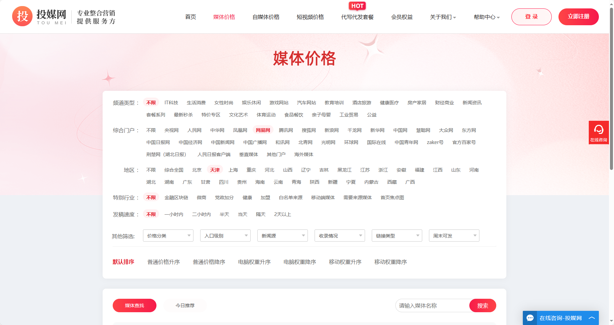Select 公益 channel type

(371, 115)
